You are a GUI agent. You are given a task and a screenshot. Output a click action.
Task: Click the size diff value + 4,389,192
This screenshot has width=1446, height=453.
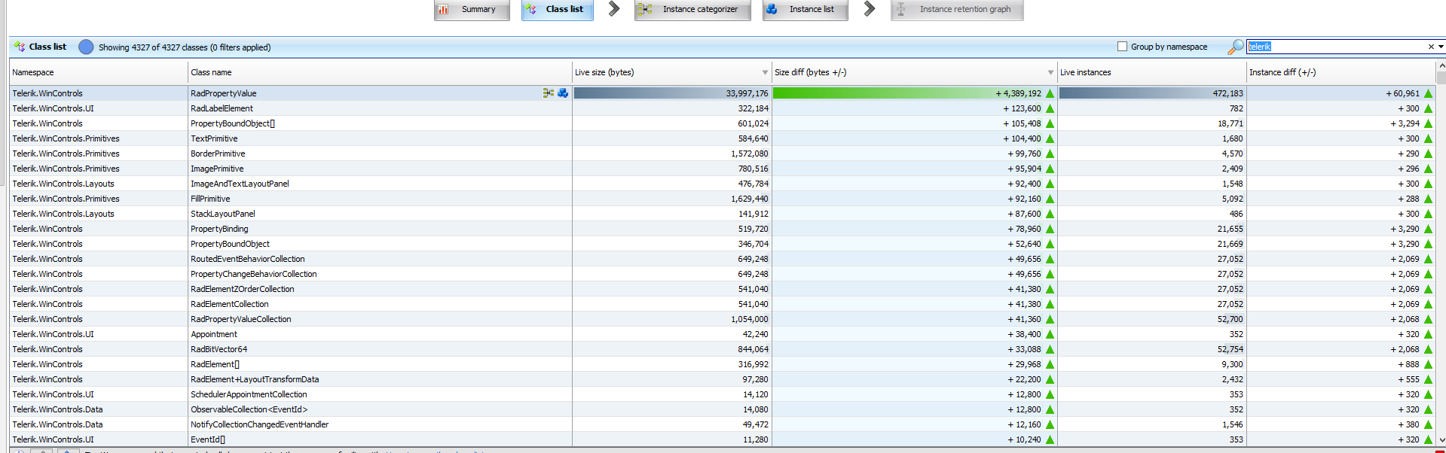click(1018, 93)
